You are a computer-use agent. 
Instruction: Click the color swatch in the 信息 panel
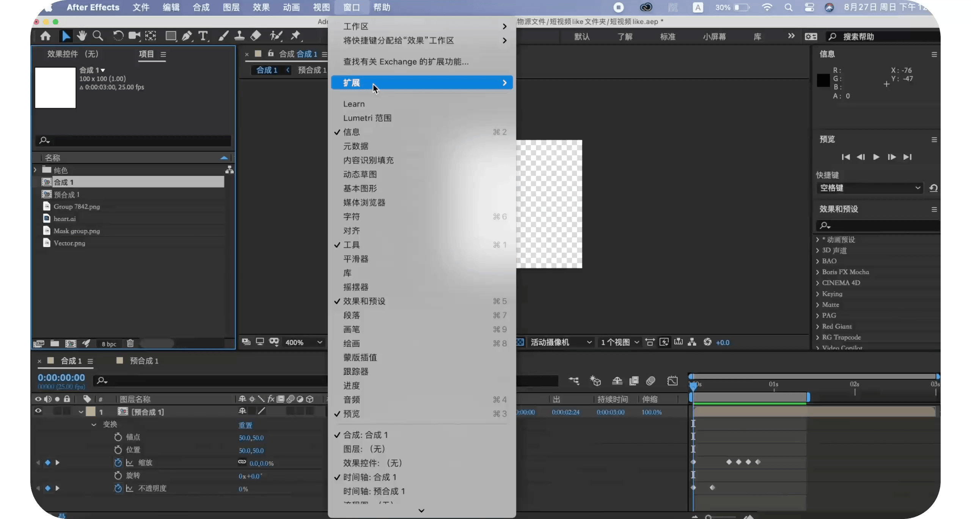pyautogui.click(x=823, y=80)
